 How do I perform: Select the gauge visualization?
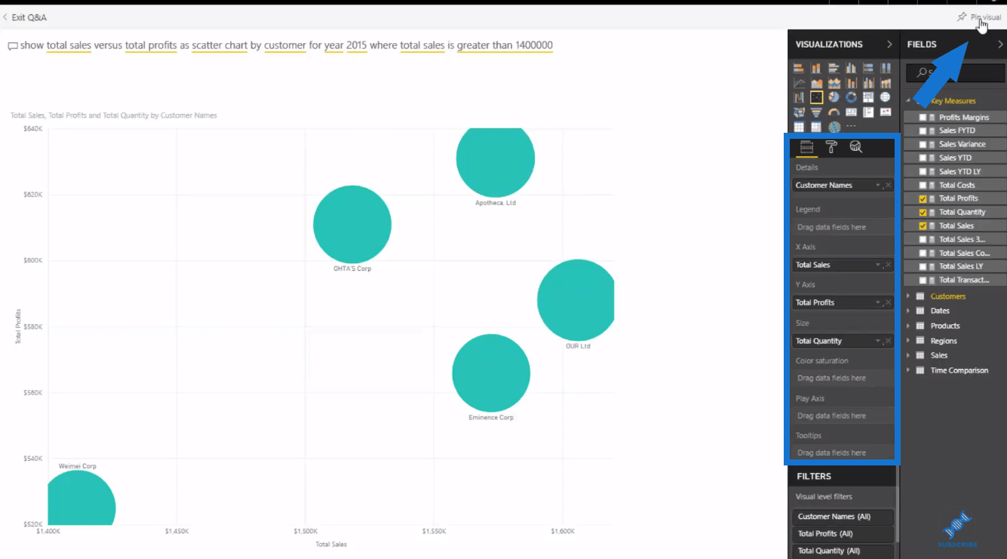pyautogui.click(x=834, y=112)
